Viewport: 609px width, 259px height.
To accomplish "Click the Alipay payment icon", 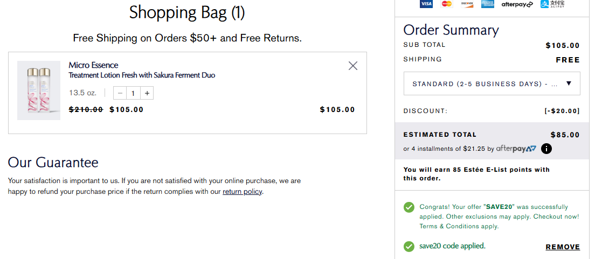I will [x=552, y=4].
